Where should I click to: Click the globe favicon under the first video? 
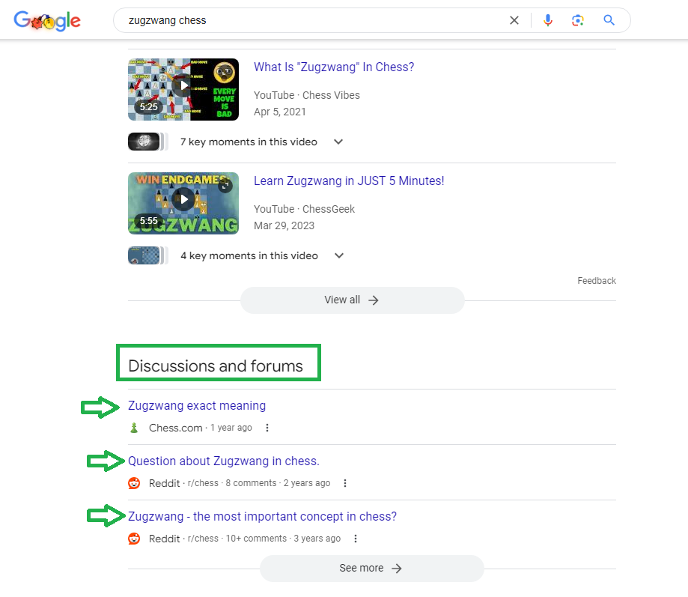tap(142, 142)
